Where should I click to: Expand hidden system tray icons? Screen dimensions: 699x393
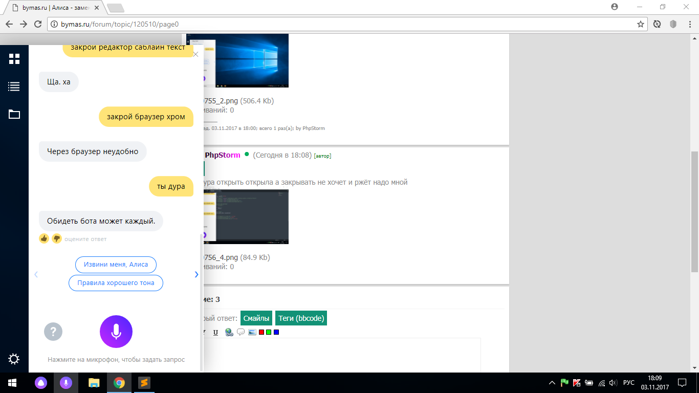click(x=552, y=383)
